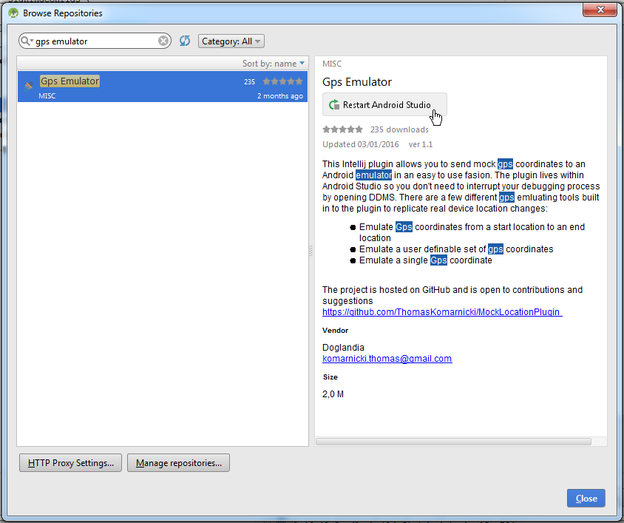The height and width of the screenshot is (523, 624).
Task: Reload the plugin list with refresh icon
Action: pyautogui.click(x=185, y=41)
